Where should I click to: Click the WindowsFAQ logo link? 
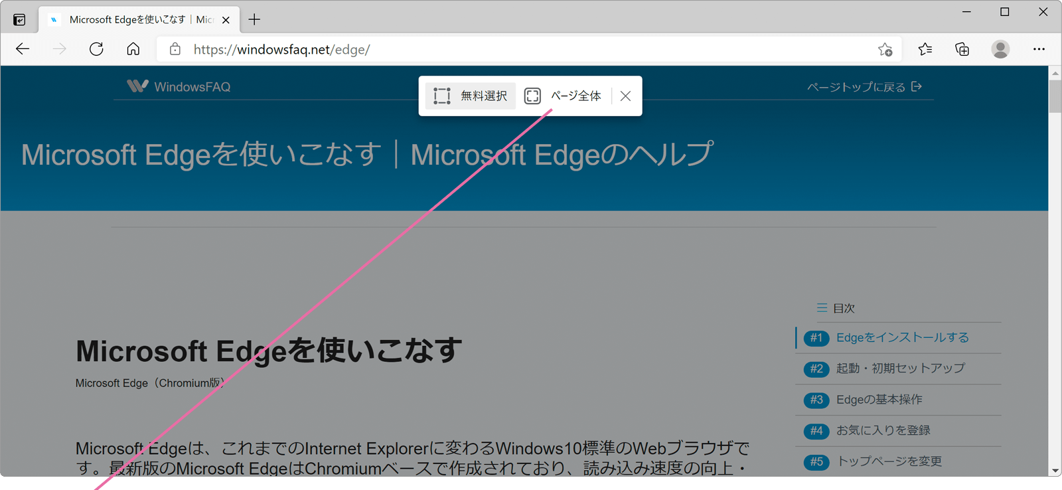pos(179,86)
